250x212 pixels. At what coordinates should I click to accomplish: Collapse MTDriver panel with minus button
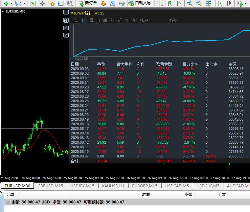pyautogui.click(x=66, y=12)
